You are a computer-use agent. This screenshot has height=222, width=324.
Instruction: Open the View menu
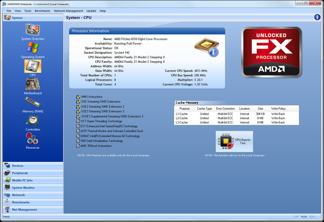(17, 11)
